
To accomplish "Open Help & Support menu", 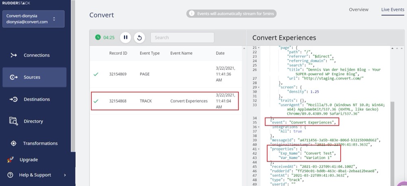I will [35, 175].
